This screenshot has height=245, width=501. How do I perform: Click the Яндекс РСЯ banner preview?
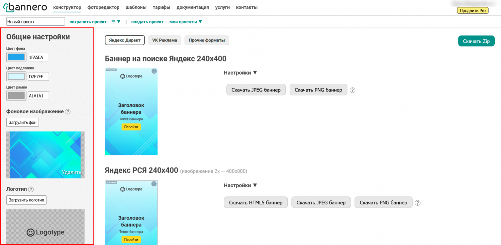[x=131, y=213]
